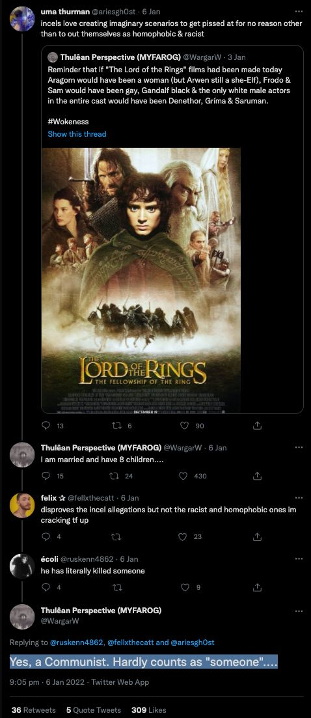Open more options on the final WargarW tweet
Screen dimensions: 311x718
tap(299, 611)
